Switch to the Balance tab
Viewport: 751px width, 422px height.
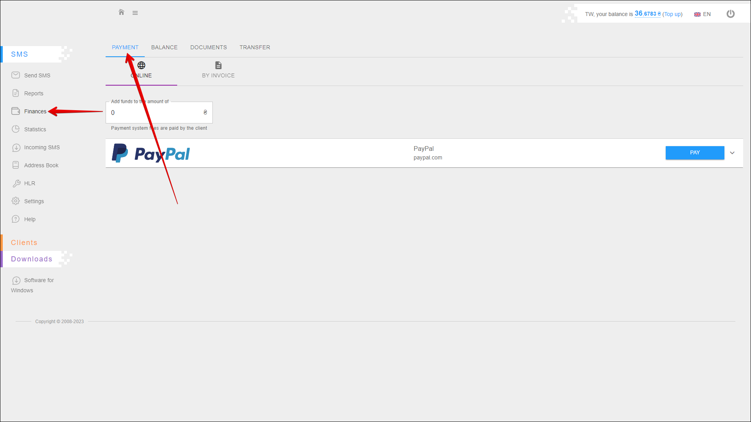click(x=164, y=47)
